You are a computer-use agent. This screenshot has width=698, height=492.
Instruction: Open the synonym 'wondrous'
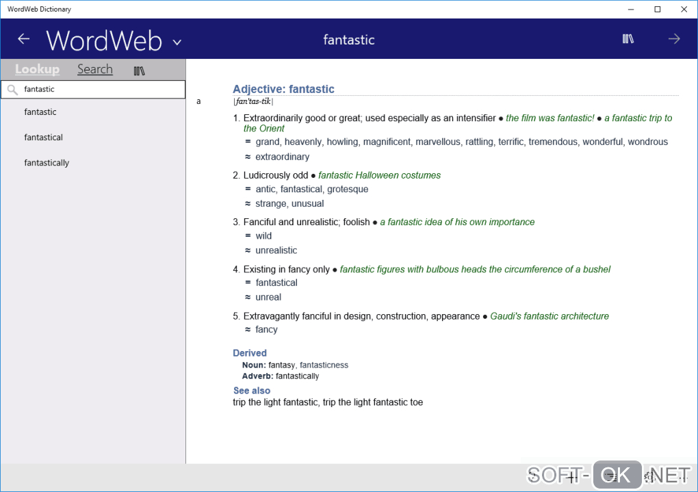647,142
